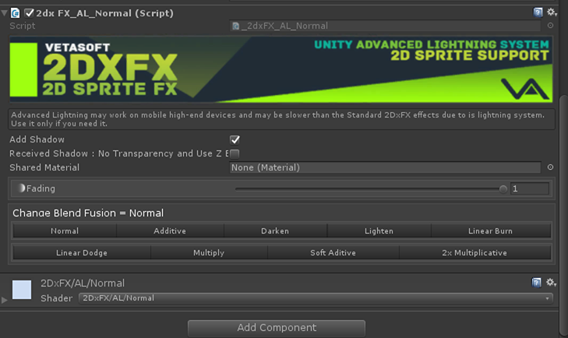Click the Vetasoft 2DXFX banner image
Screen dimensions: 568x338
coord(281,69)
